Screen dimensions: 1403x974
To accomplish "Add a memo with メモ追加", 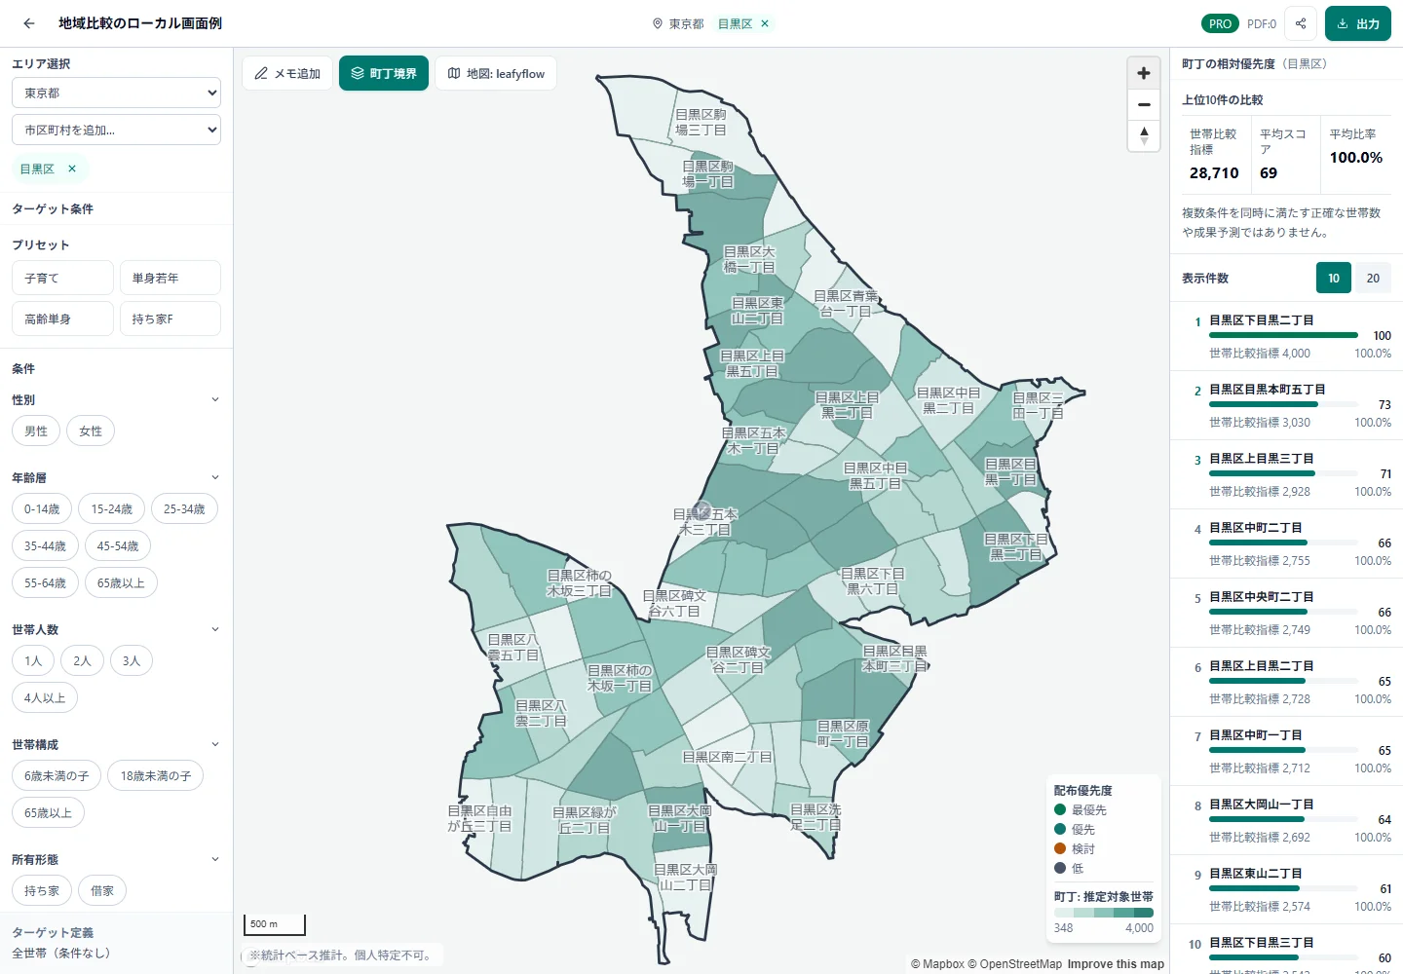I will 287,73.
